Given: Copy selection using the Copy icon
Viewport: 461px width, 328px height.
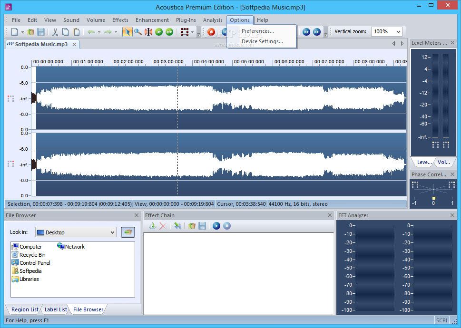Looking at the screenshot, I should [x=66, y=32].
